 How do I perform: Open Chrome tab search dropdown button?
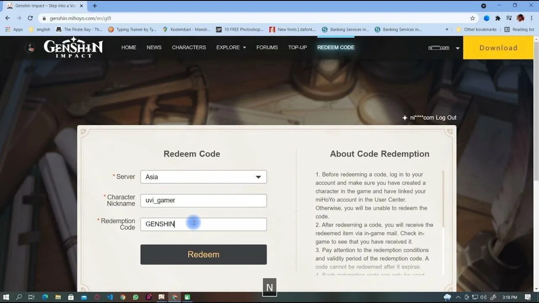(x=483, y=6)
